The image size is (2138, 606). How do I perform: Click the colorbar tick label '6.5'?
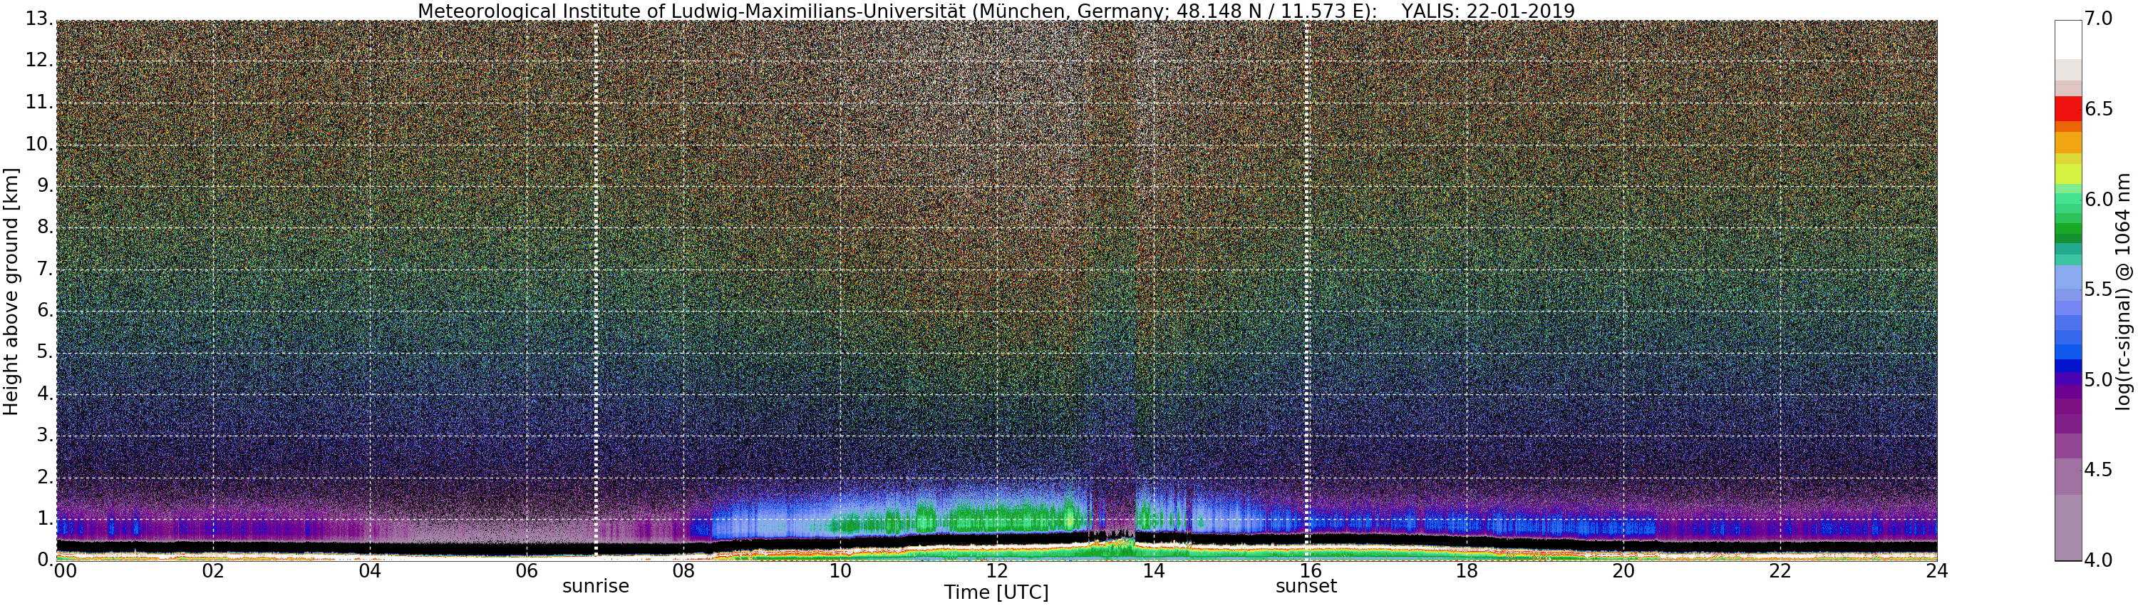pos(2098,110)
